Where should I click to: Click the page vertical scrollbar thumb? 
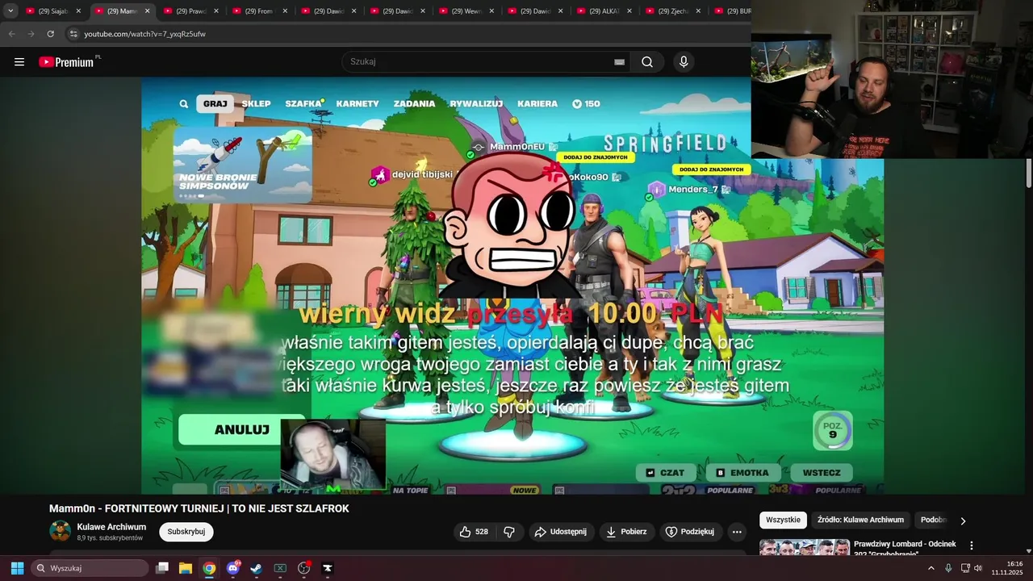pyautogui.click(x=1029, y=173)
